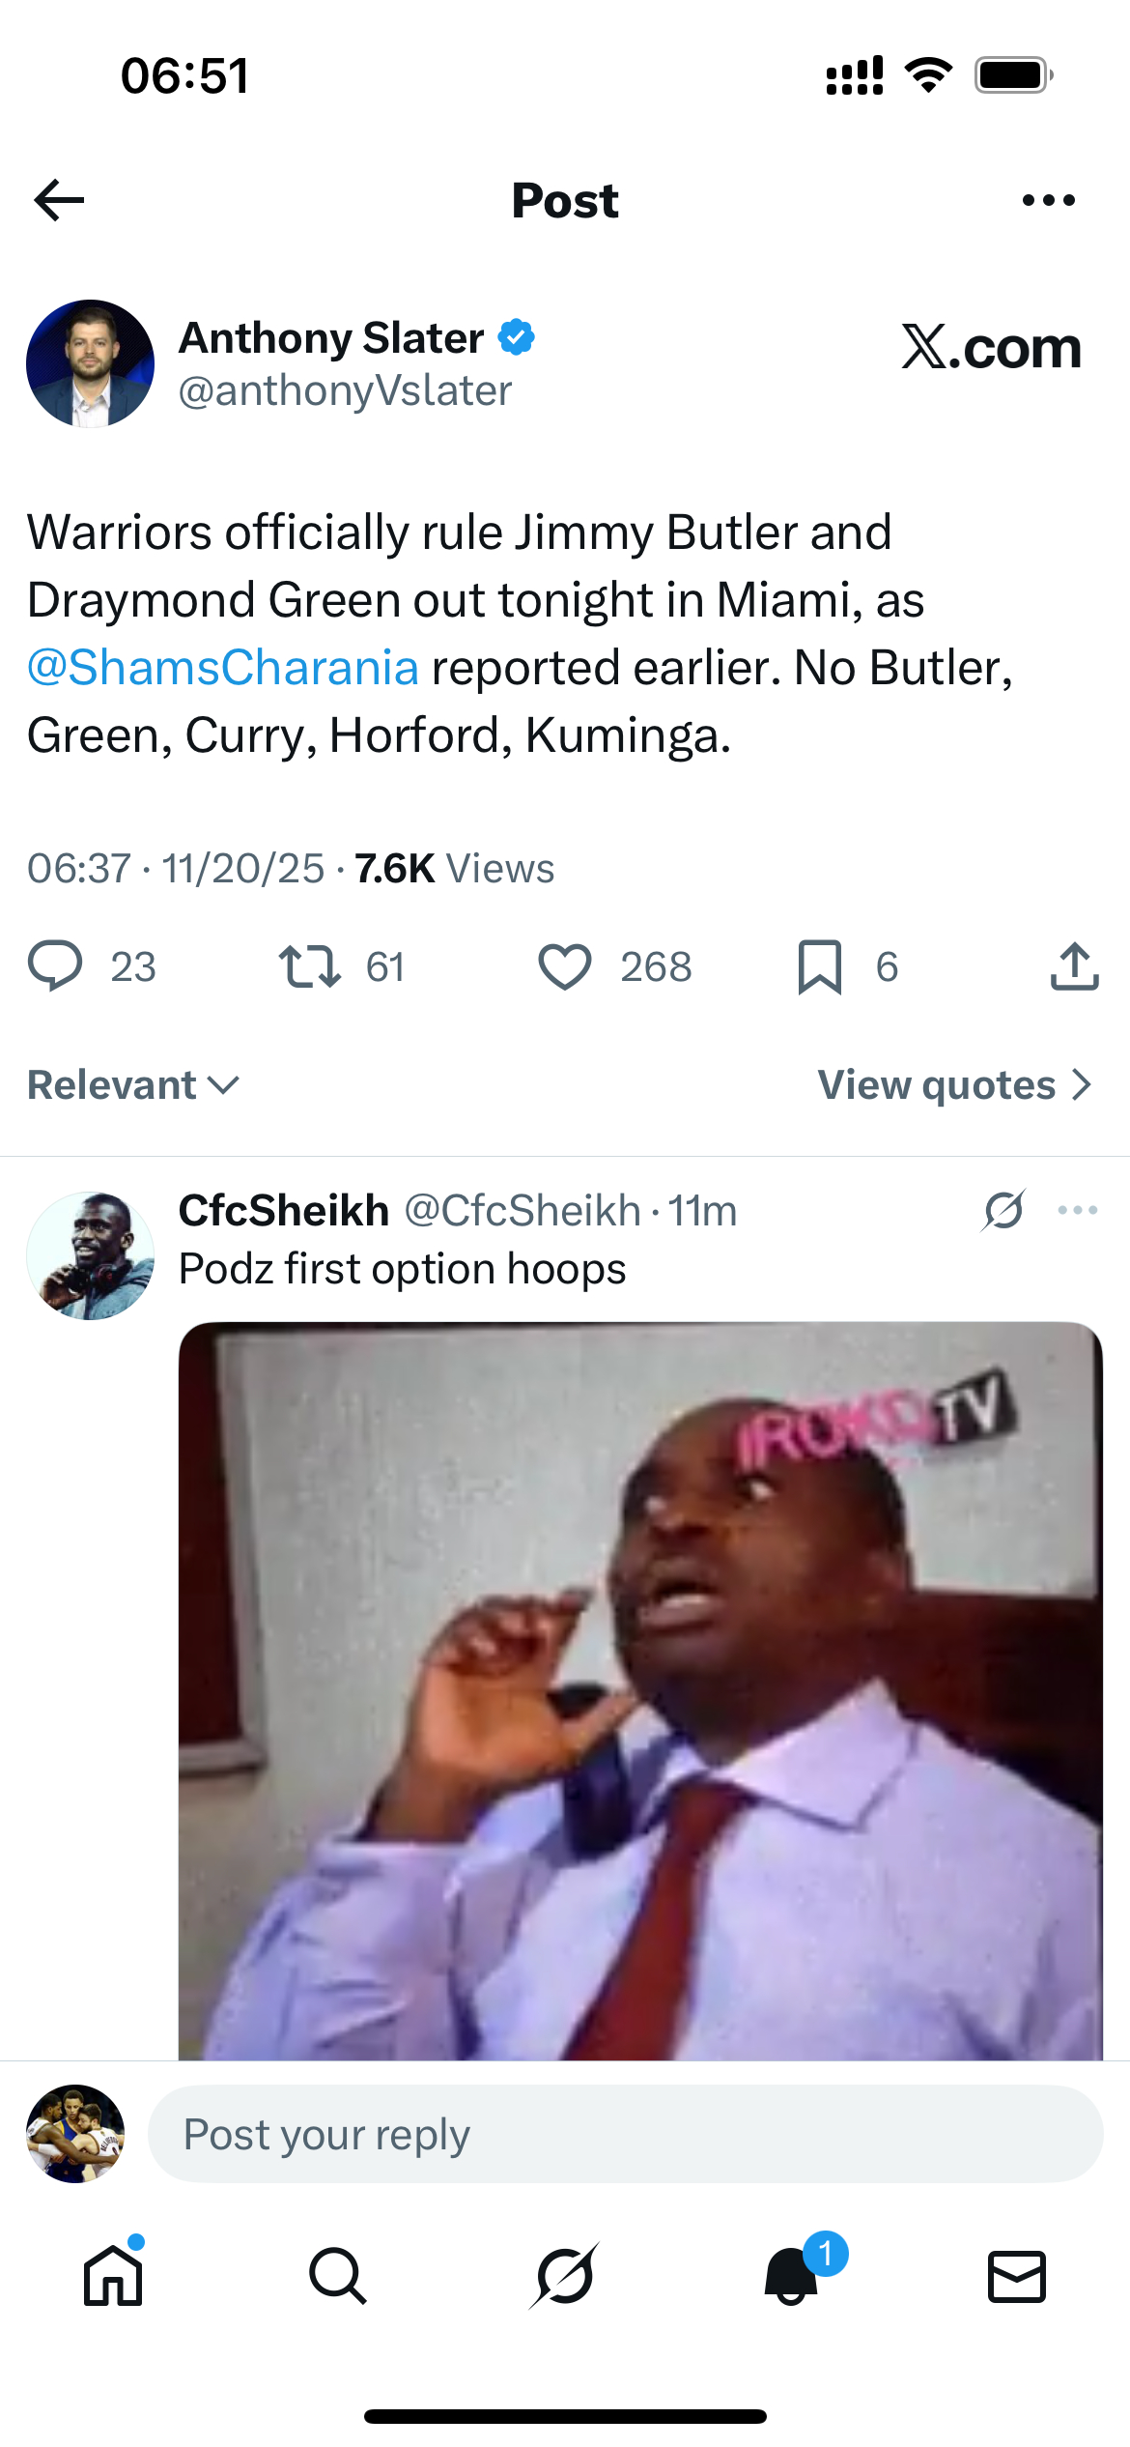The image size is (1130, 2447).
Task: Open the post's three-dot options menu
Action: tap(1048, 200)
